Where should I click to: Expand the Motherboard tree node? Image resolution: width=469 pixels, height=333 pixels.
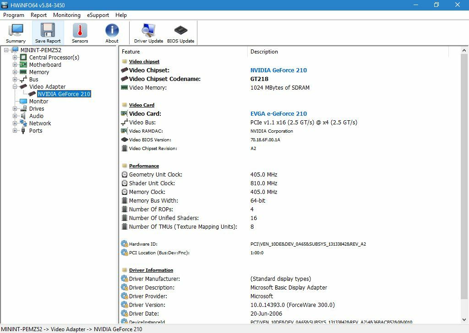pyautogui.click(x=15, y=65)
